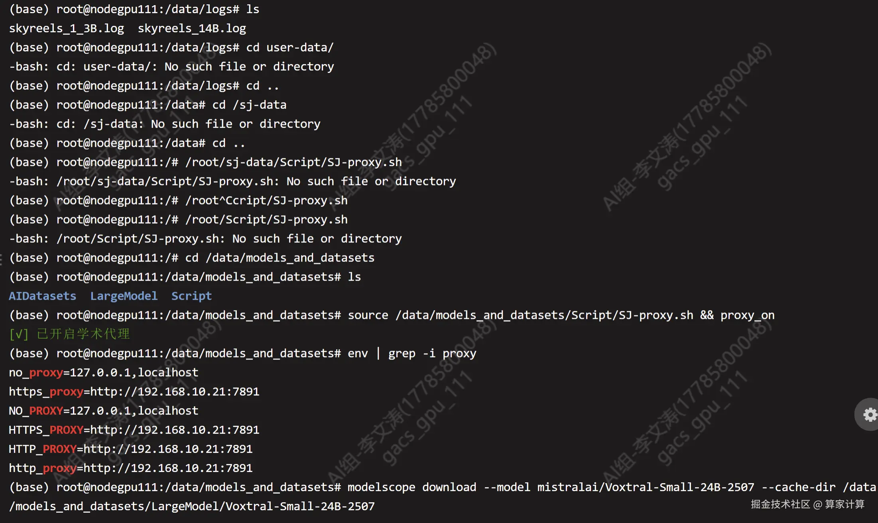Click the green proxy enabled message

tap(70, 334)
